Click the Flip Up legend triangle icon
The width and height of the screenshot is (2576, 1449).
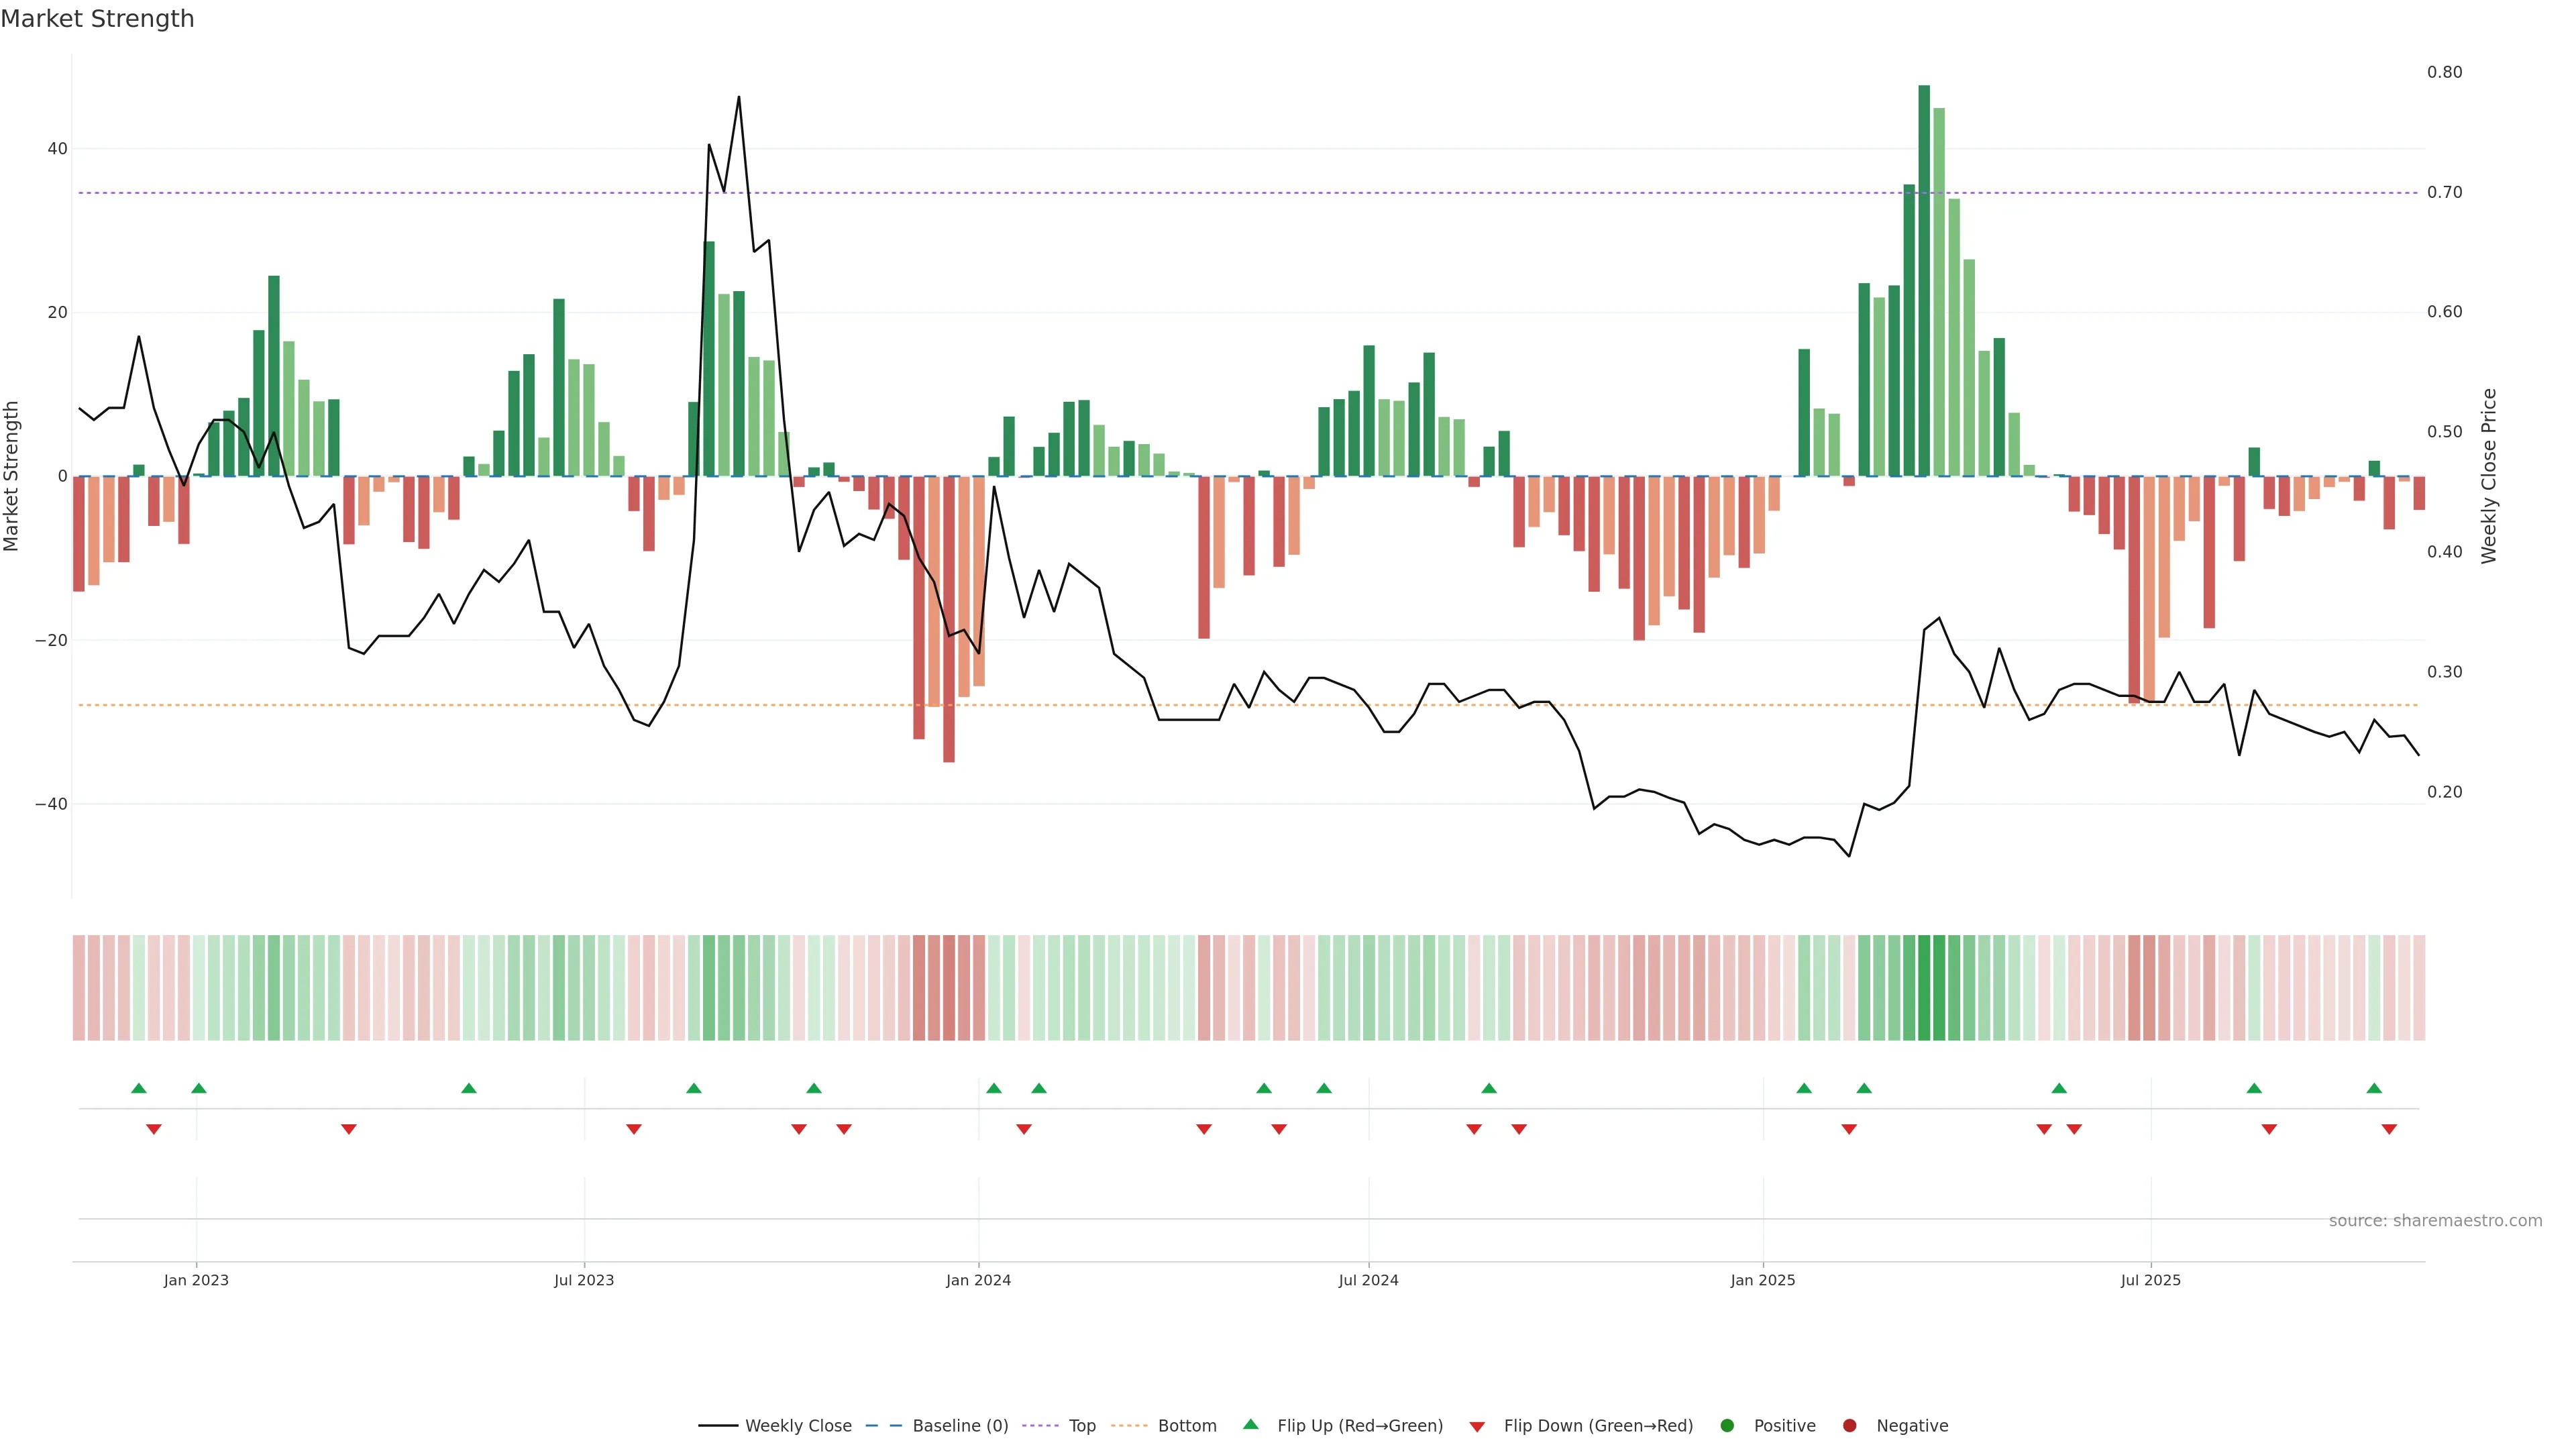[1250, 1424]
